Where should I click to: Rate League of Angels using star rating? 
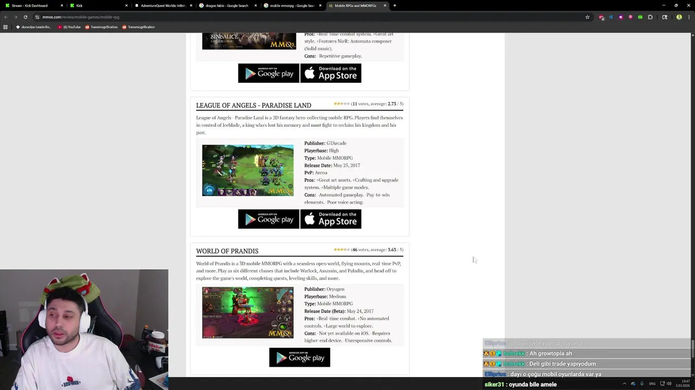(342, 103)
